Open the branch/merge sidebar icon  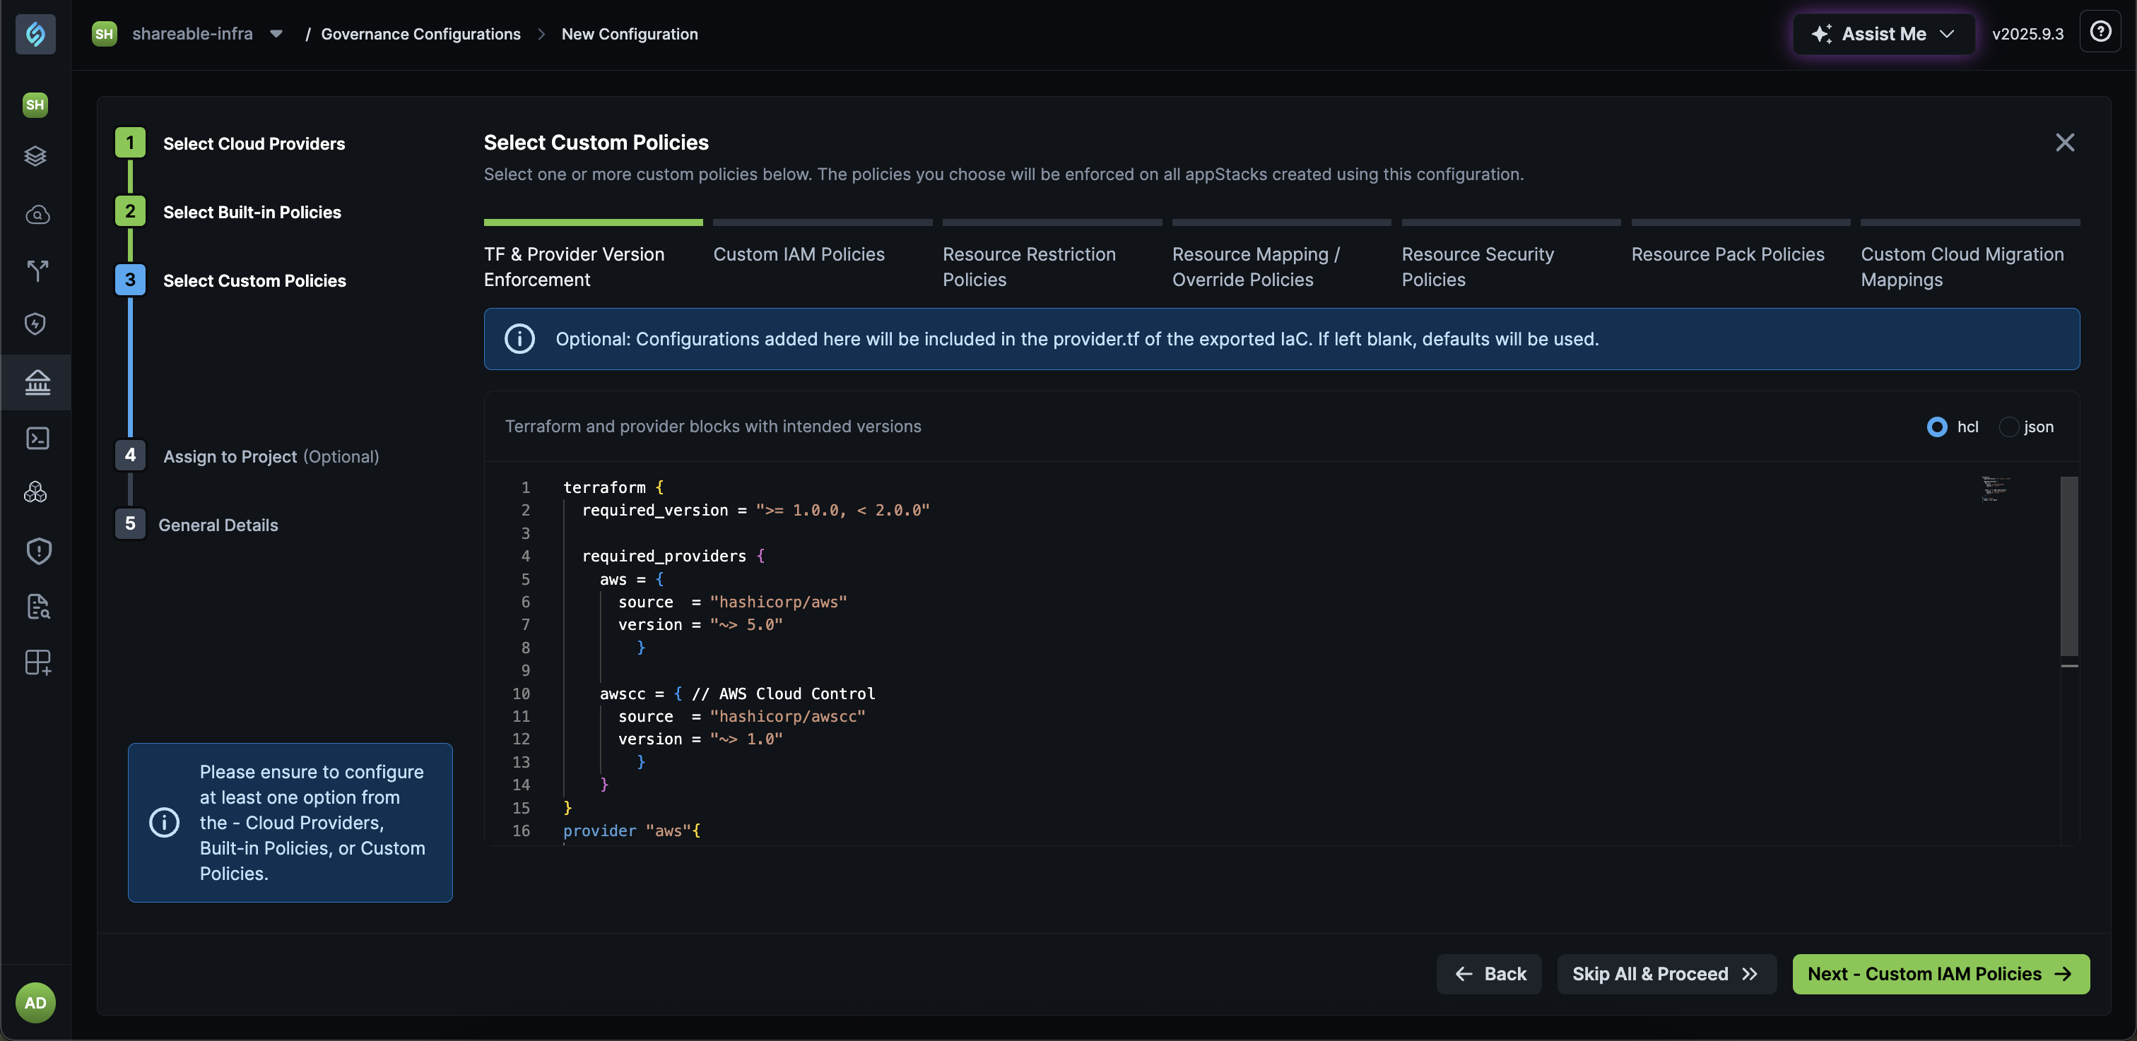[x=37, y=270]
